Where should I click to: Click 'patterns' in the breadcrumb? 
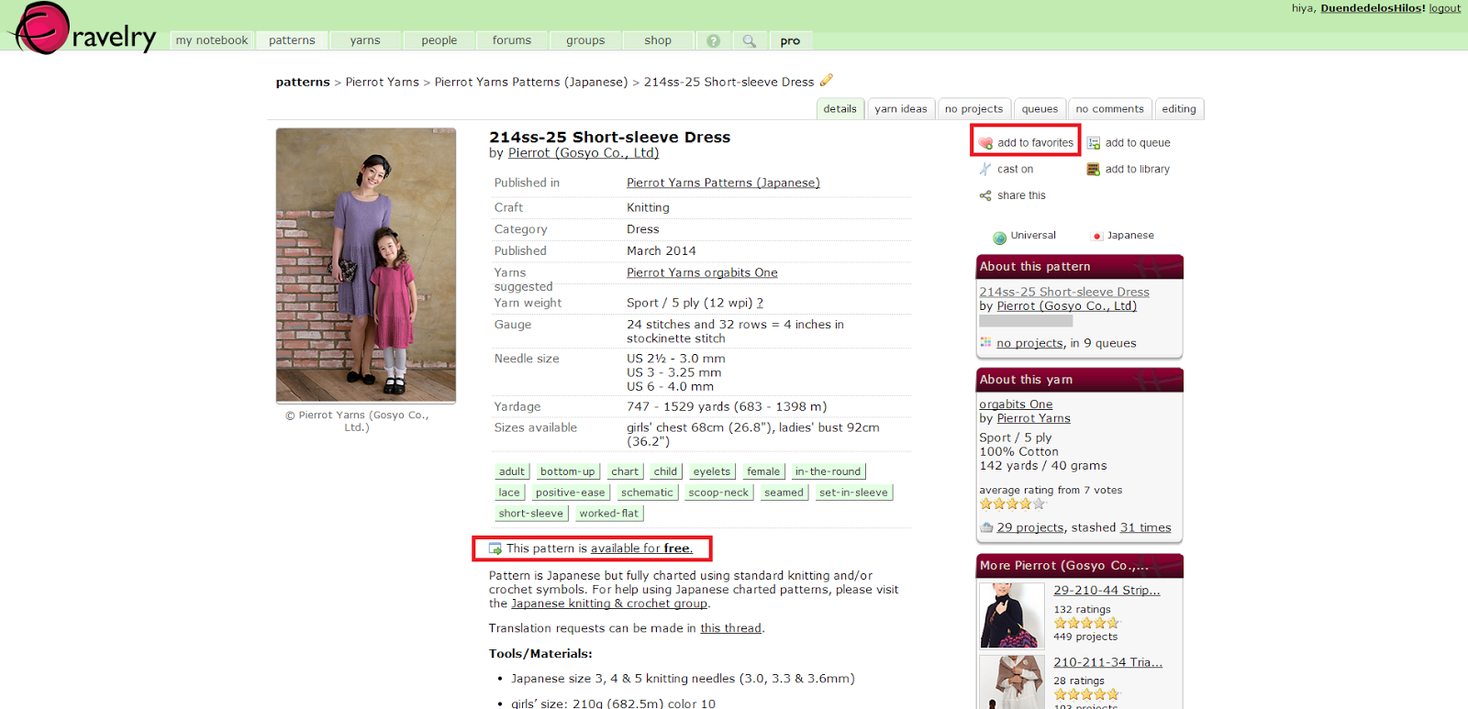[303, 82]
